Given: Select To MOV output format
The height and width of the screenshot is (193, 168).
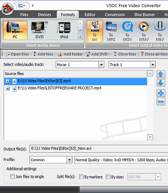Looking at the screenshot, I should [x=127, y=31].
